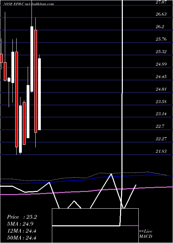Click the 26.2 price axis label
Screen dimensions: 173x243
pos(160,27)
